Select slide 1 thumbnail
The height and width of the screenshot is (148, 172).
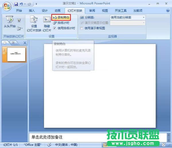pyautogui.click(x=16, y=54)
